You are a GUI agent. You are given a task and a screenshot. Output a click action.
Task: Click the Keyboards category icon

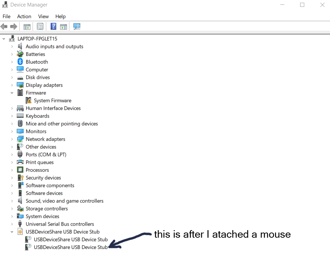coord(20,116)
